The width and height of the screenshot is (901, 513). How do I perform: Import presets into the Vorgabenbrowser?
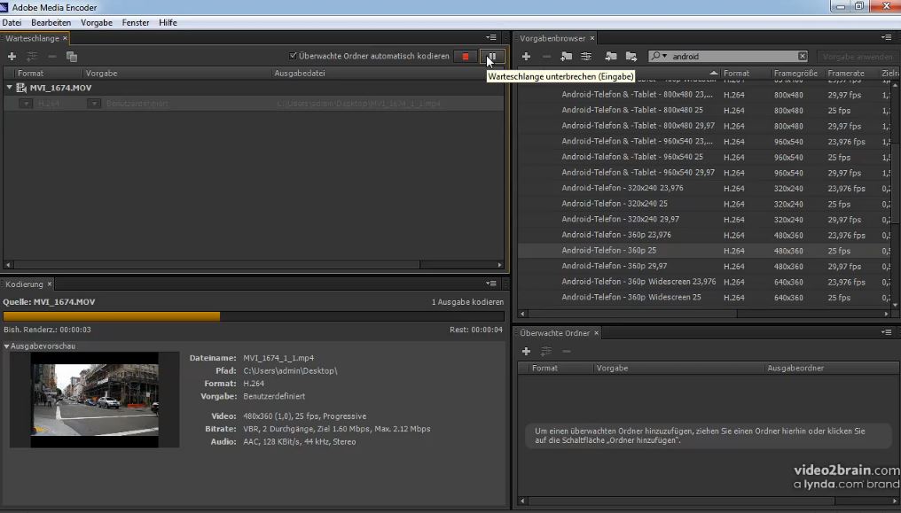click(611, 56)
